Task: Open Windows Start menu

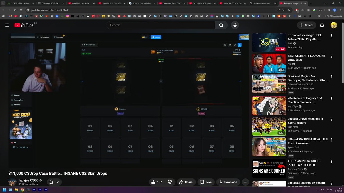Action: [x=5, y=190]
